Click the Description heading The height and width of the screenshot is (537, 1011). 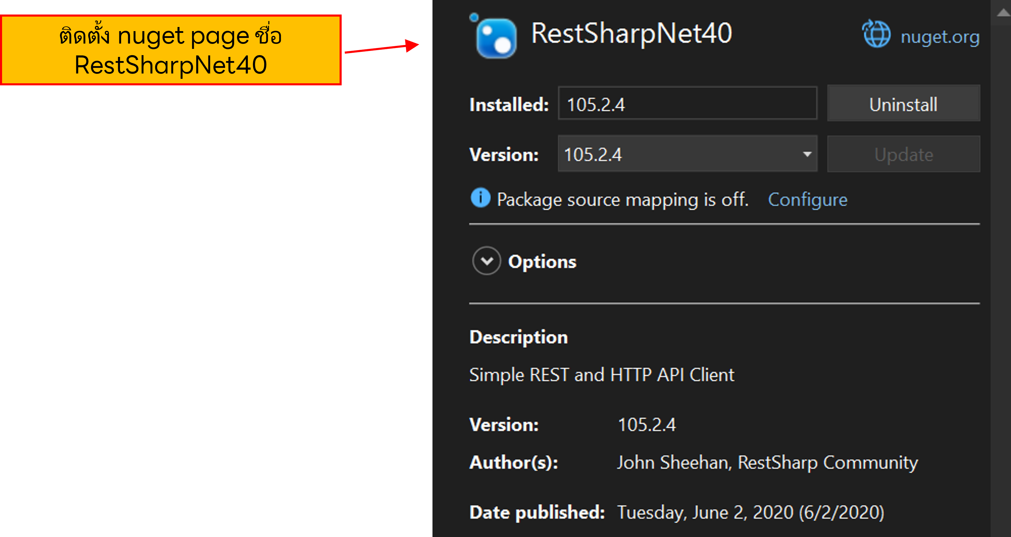pyautogui.click(x=518, y=336)
